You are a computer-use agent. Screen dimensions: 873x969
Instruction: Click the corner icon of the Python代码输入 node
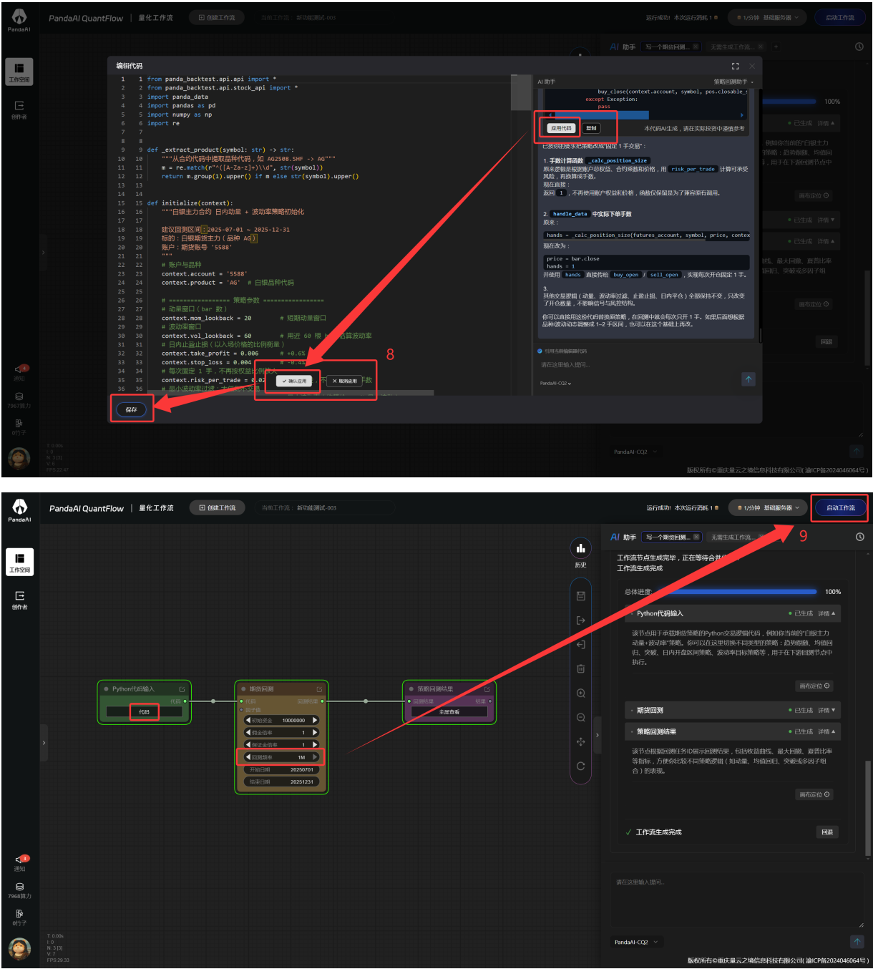(x=182, y=689)
